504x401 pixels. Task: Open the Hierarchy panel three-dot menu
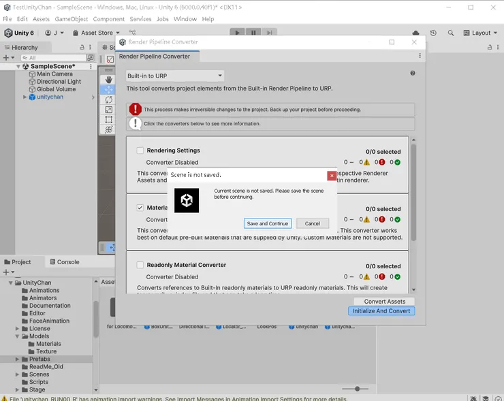click(91, 47)
